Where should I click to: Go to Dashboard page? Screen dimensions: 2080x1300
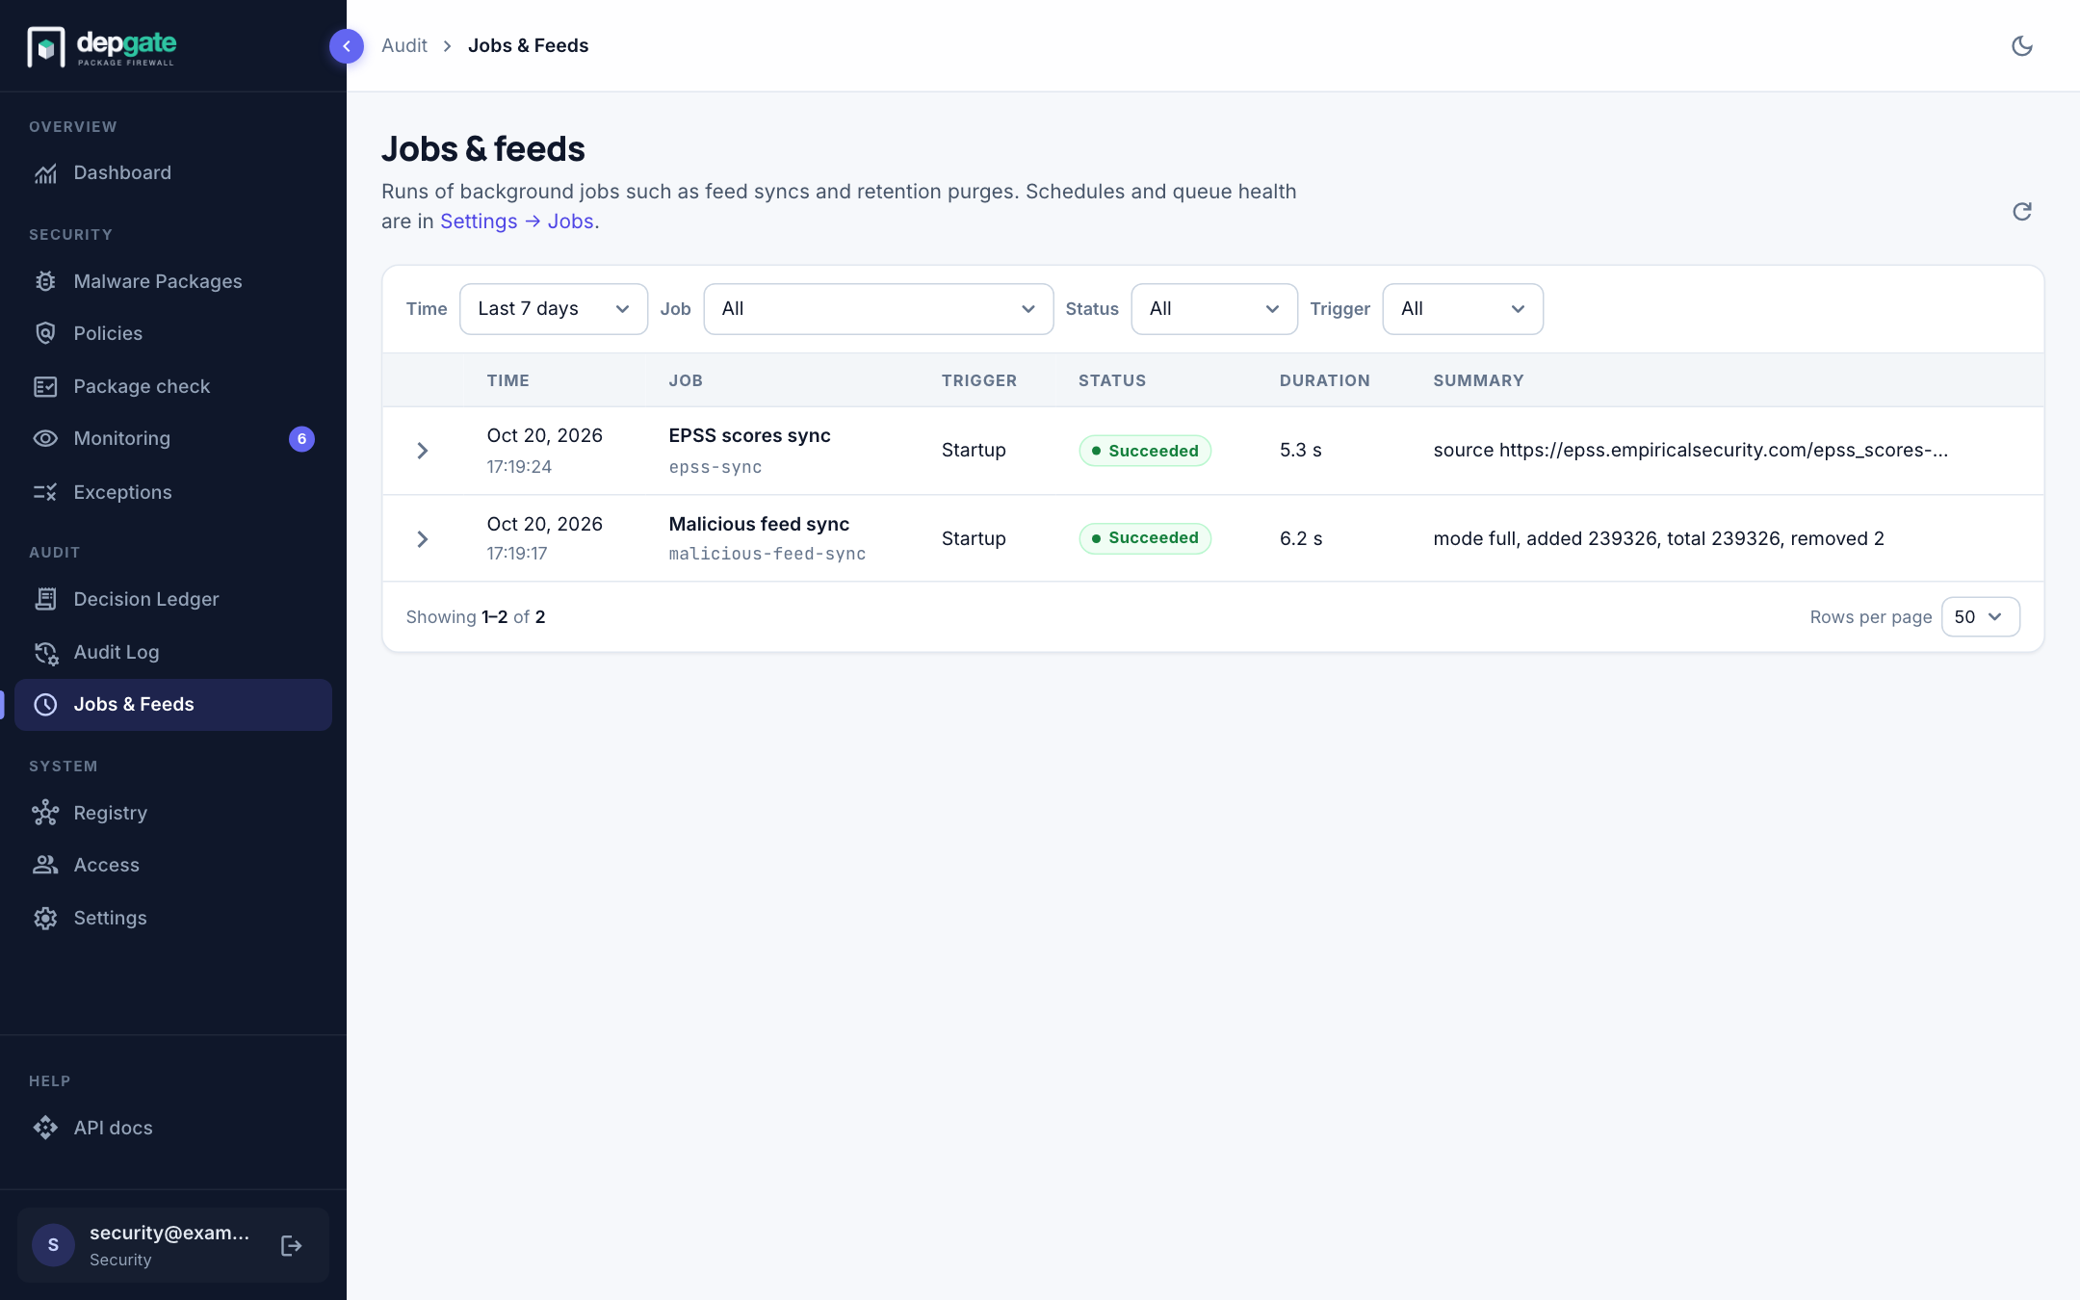pos(173,173)
